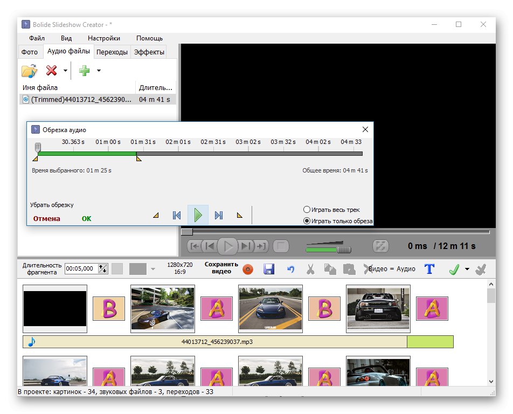This screenshot has width=513, height=414.
Task: Click the dark gray background color swatch
Action: tap(138, 269)
